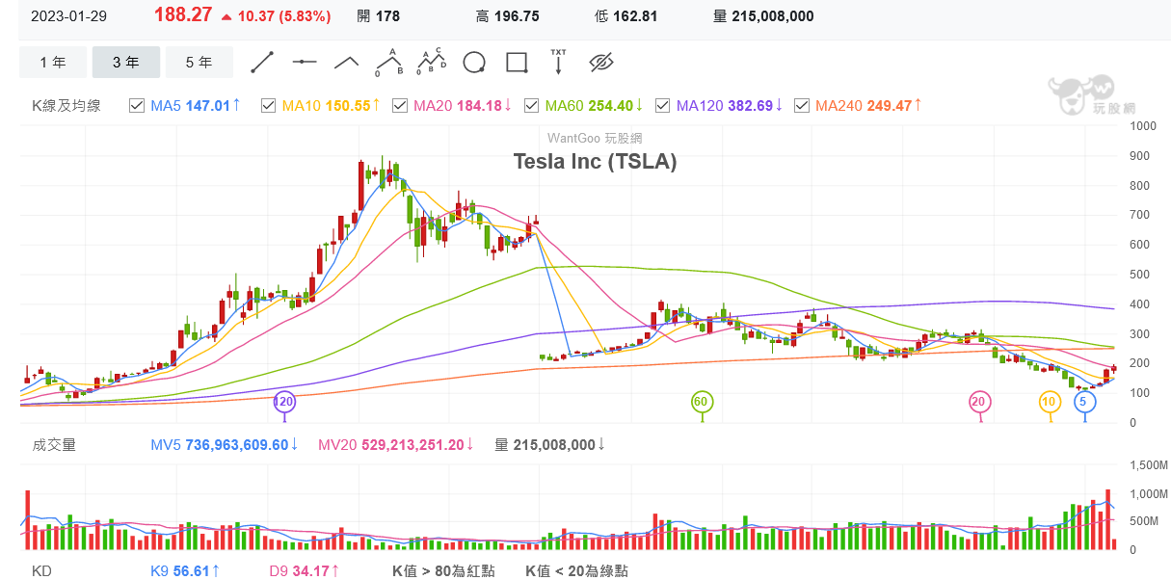The image size is (1171, 580).
Task: Click the Tesla Inc (TSLA) chart title
Action: point(595,162)
